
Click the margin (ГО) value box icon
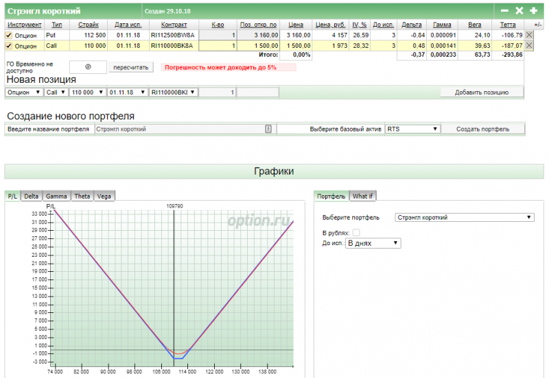[x=88, y=66]
